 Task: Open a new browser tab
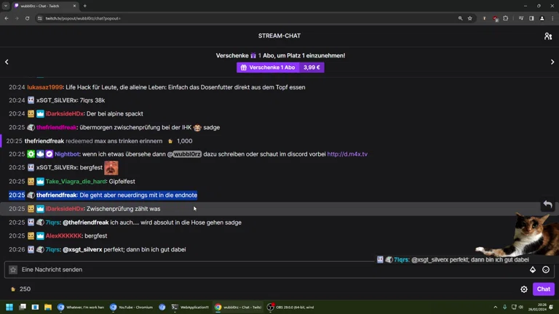click(x=85, y=6)
